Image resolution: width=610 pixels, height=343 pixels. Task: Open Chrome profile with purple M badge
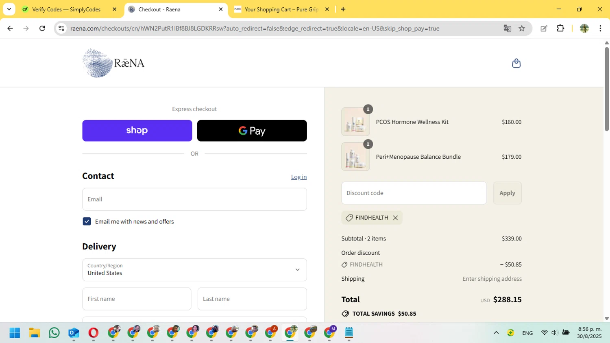click(x=330, y=332)
